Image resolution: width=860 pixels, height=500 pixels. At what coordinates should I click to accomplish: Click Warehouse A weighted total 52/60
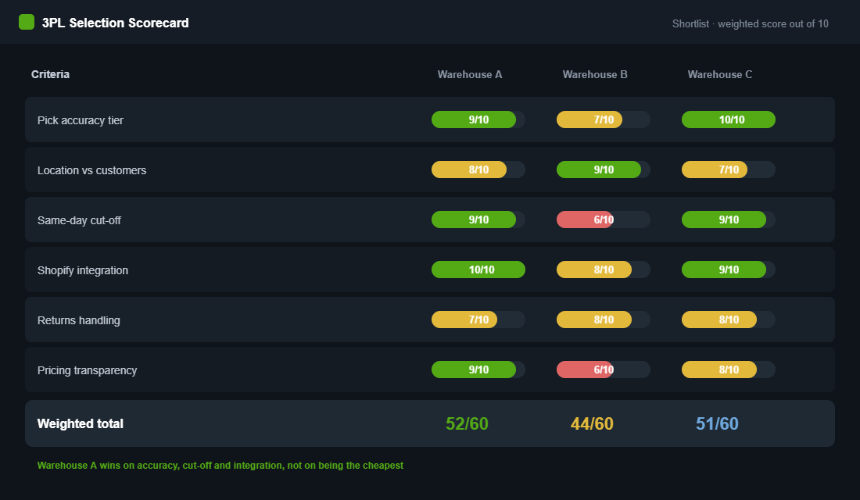pyautogui.click(x=467, y=423)
